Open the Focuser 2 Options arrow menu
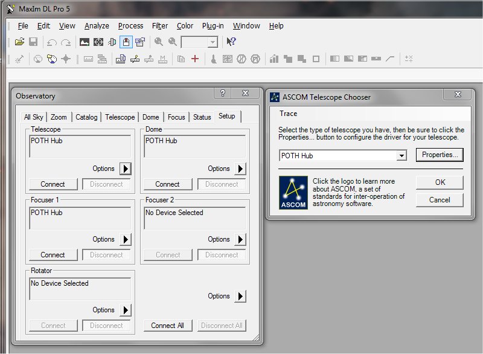Screen dimensions: 483x354 tap(240, 239)
